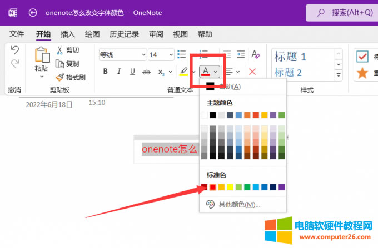Click the red X delete icon
Screen dimensions: 378x248
[252, 72]
